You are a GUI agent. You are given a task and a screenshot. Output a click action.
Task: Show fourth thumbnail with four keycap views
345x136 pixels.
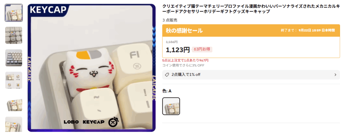(13, 80)
